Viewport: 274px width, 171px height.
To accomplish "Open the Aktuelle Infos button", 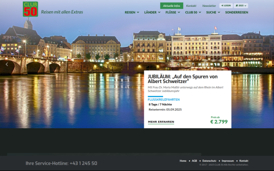I will click(x=172, y=6).
